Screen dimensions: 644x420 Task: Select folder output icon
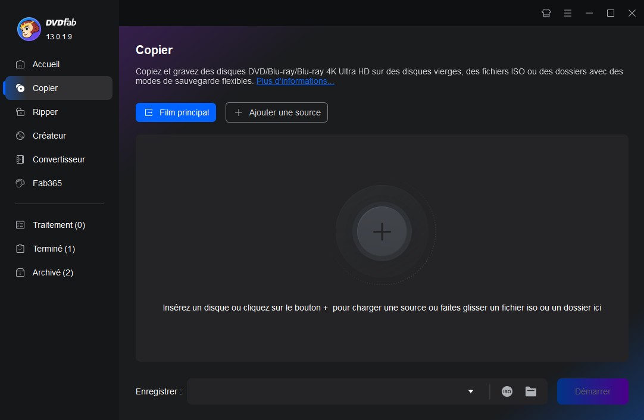click(531, 391)
